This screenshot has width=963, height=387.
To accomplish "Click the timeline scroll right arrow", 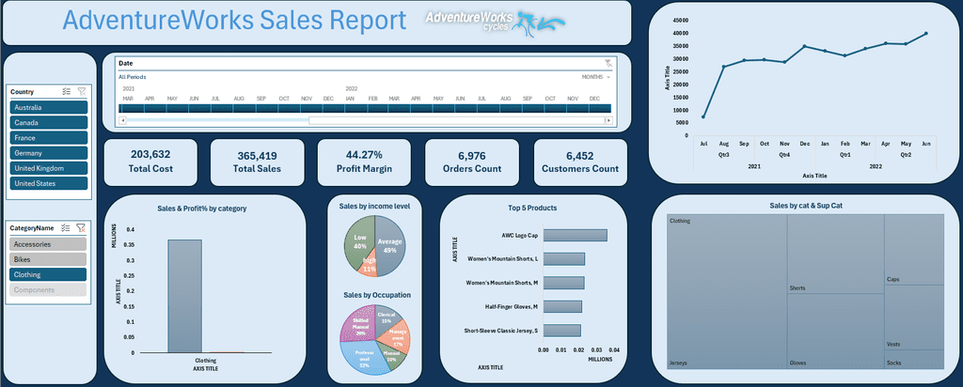I will [x=608, y=120].
